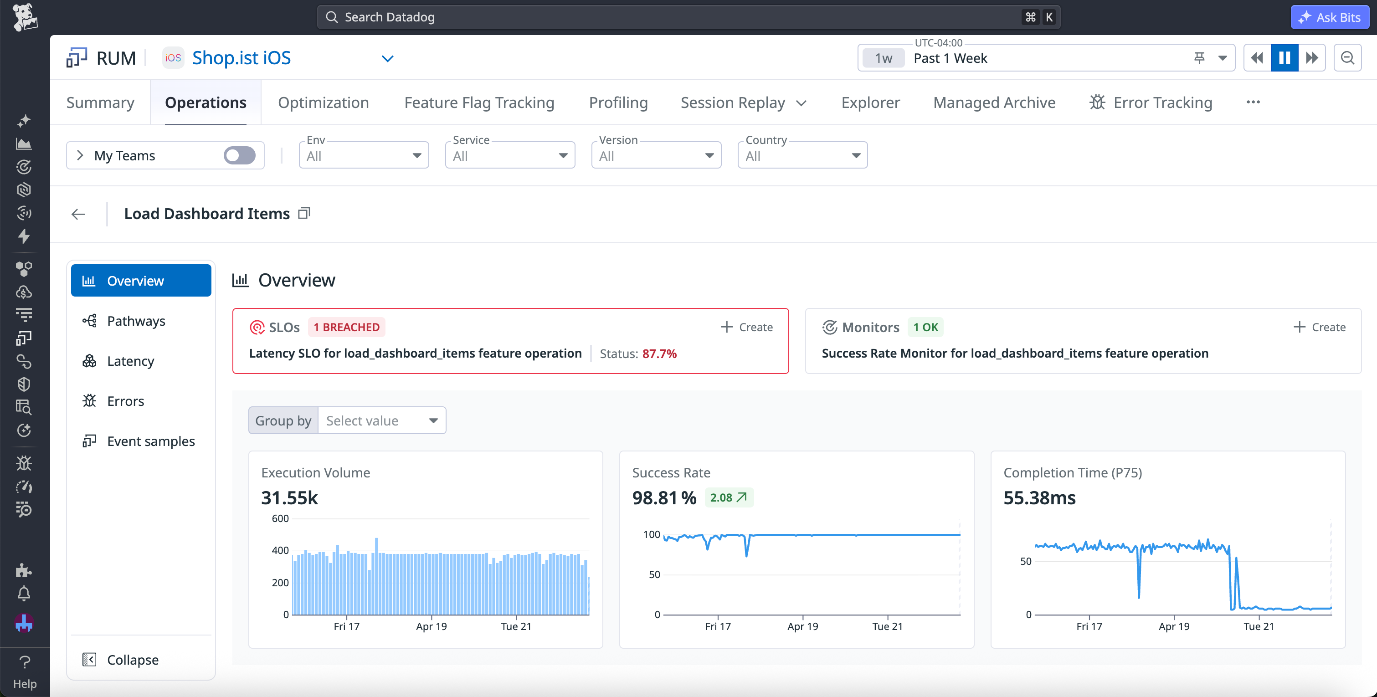This screenshot has height=697, width=1377.
Task: Open the Explorer tab
Action: click(x=870, y=102)
